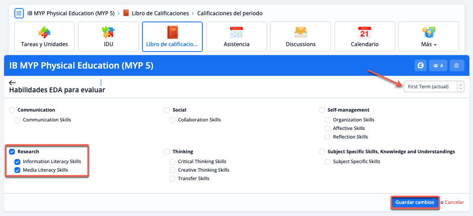Expand the Más dropdown menu
This screenshot has height=216, width=473.
point(428,37)
